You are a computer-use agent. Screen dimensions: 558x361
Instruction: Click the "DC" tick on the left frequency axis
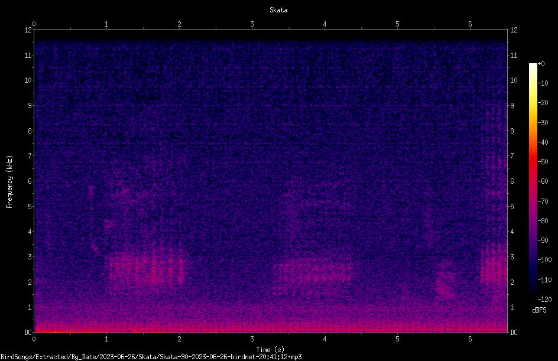click(x=28, y=332)
